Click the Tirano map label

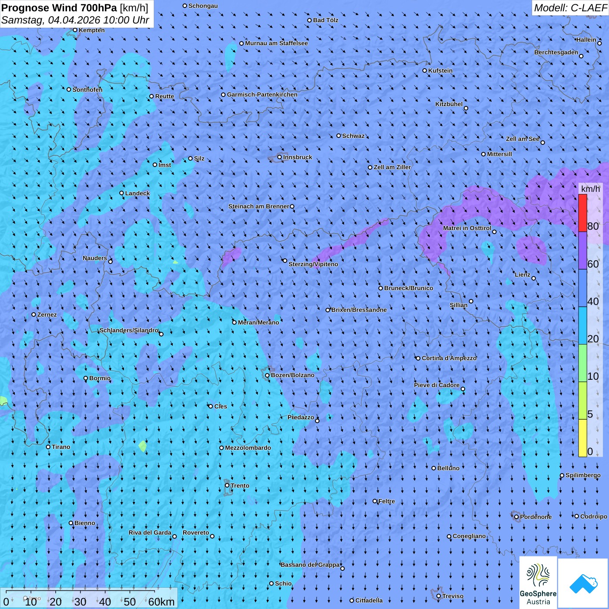pyautogui.click(x=61, y=447)
